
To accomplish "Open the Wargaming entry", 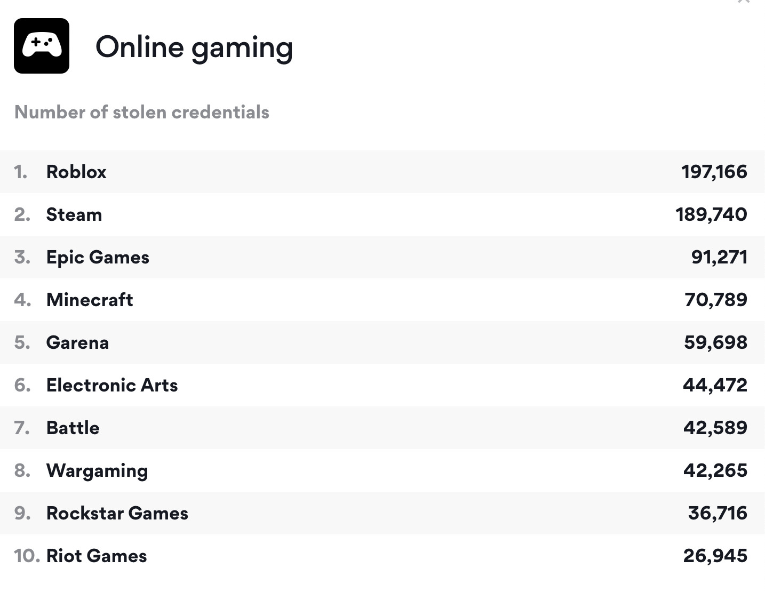I will (97, 470).
